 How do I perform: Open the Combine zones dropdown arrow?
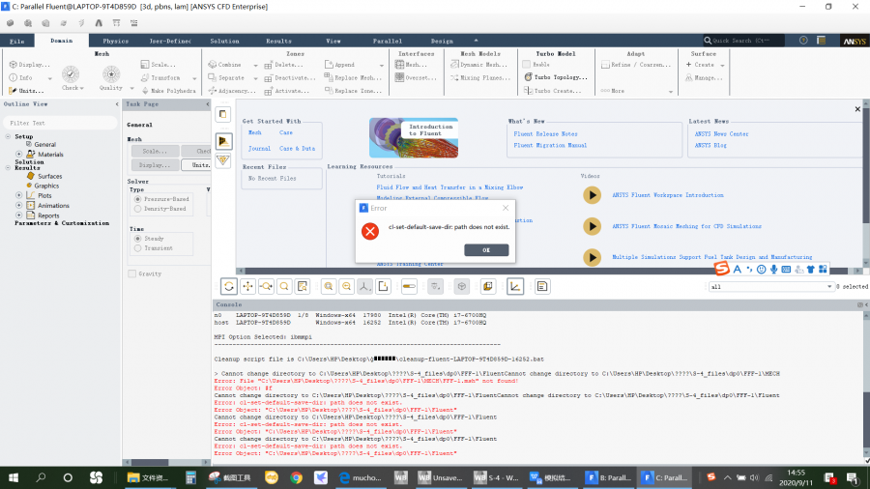coord(255,66)
